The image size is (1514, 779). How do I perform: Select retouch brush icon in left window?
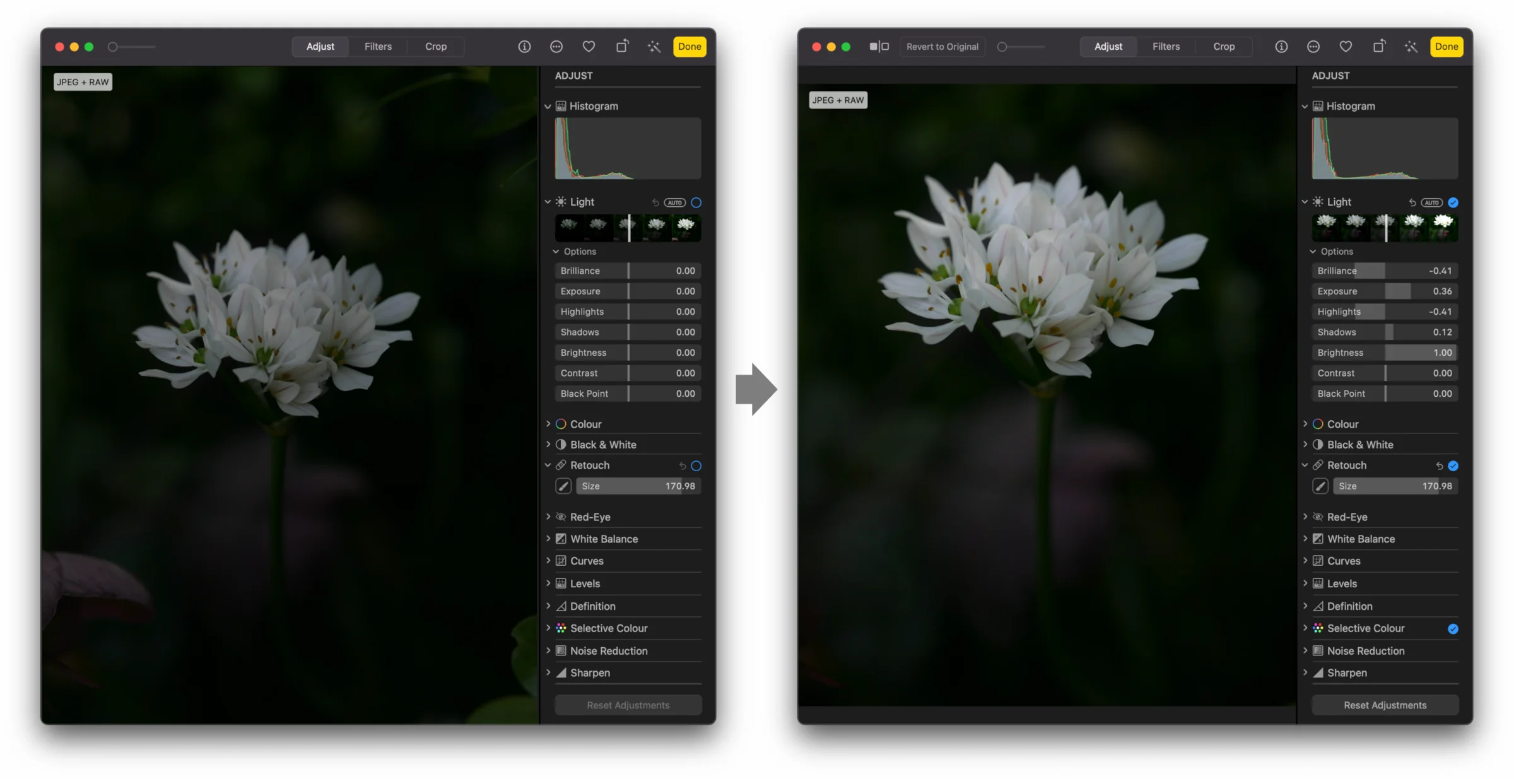click(563, 486)
